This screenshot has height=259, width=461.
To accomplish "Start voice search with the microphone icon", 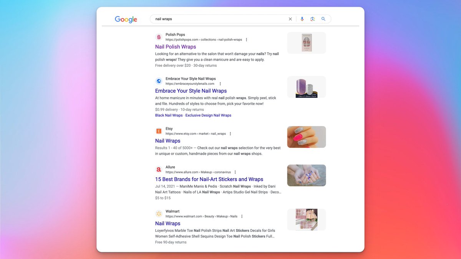I will pos(302,19).
